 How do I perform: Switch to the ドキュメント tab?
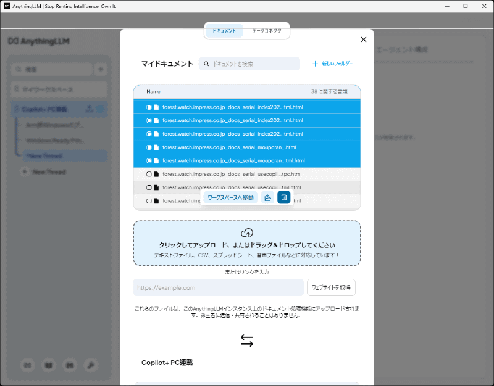[224, 31]
